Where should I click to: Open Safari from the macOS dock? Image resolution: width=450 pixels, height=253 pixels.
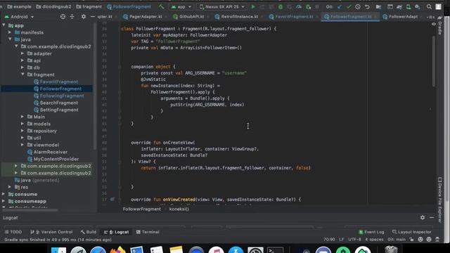(x=98, y=249)
